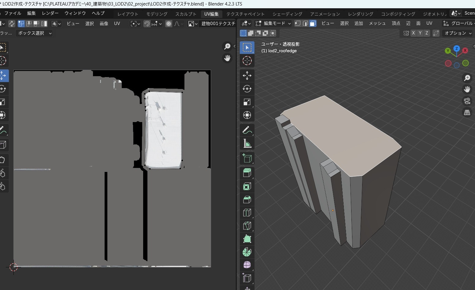Open the 編集モード mode dropdown
Viewport: 475px width, 290px height.
click(x=273, y=24)
